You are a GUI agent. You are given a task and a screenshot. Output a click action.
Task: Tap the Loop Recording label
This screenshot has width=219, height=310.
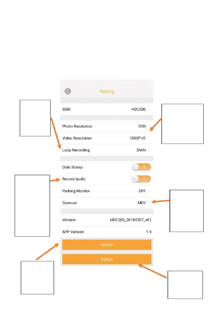(x=76, y=150)
